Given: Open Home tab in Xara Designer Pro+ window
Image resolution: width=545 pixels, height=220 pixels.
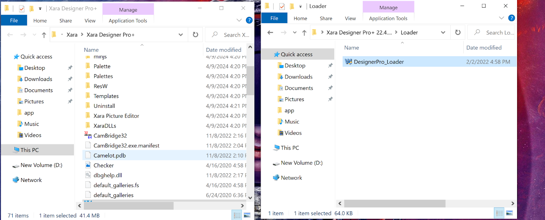Looking at the screenshot, I should (x=40, y=21).
